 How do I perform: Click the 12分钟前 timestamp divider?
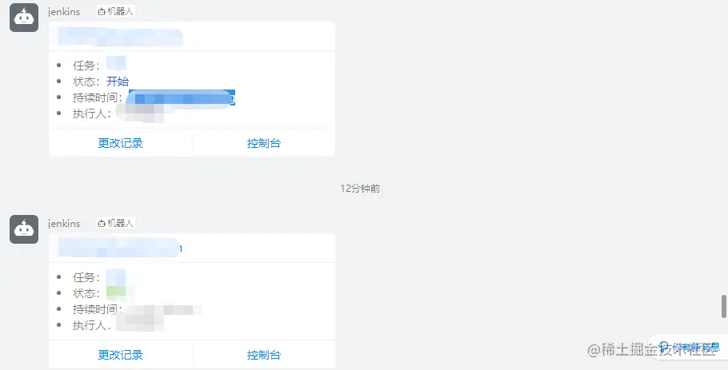coord(360,189)
